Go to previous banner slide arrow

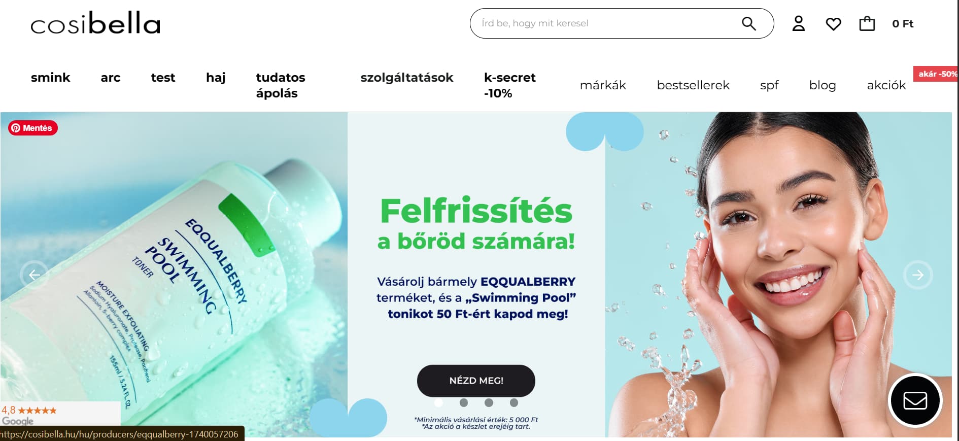tap(34, 275)
